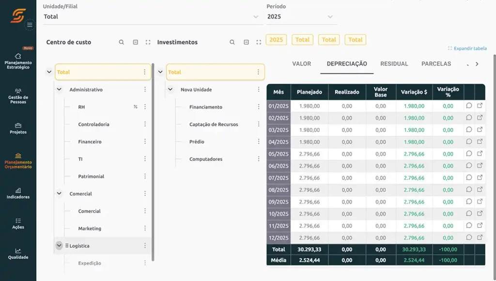Collapse all in Investimentos panel
This screenshot has height=281, width=496.
pyautogui.click(x=246, y=42)
